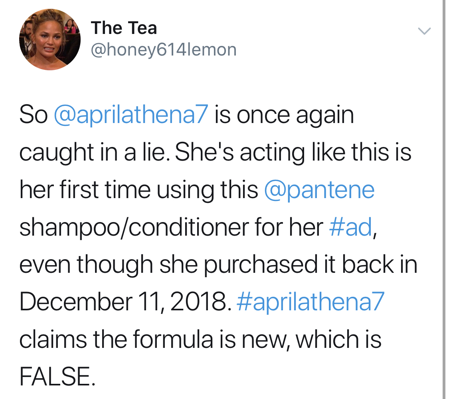Viewport: 449px width, 399px height.
Task: Open the @aprilathena7 mention link
Action: [x=130, y=115]
